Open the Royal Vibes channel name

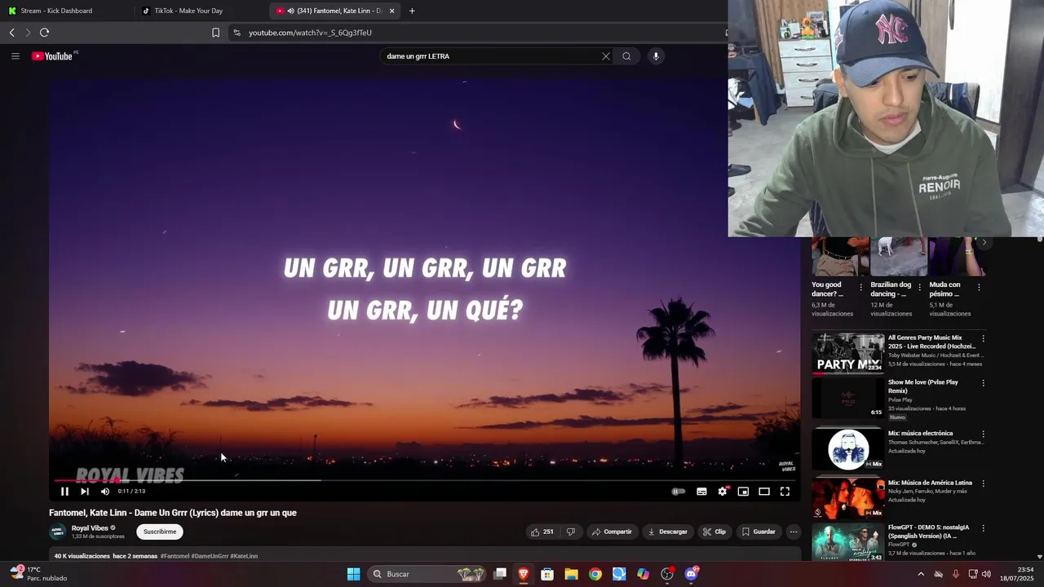tap(90, 528)
